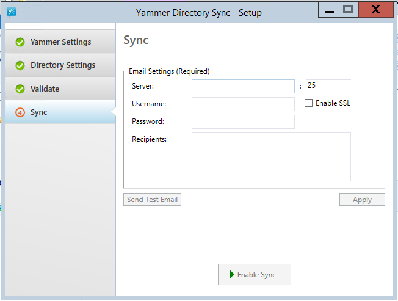Close the Yammer Directory Sync setup window

[x=375, y=10]
